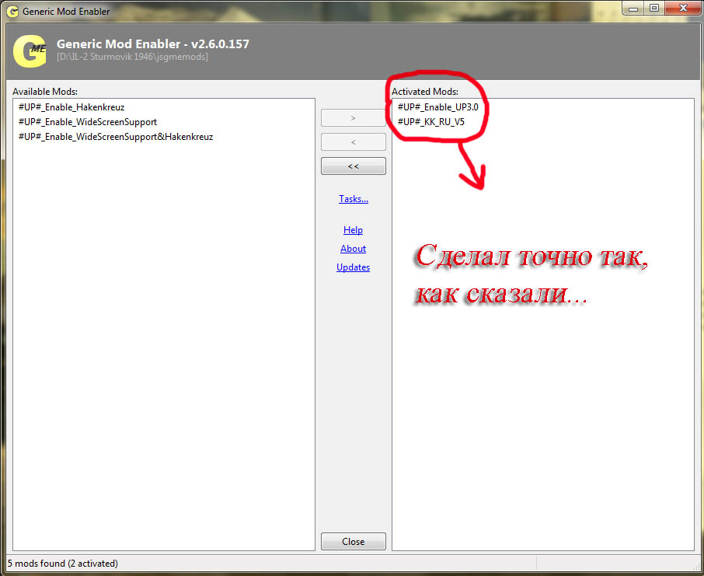Image resolution: width=704 pixels, height=576 pixels.
Task: Select activated mod #UP#_KK_RU_V5
Action: 431,122
